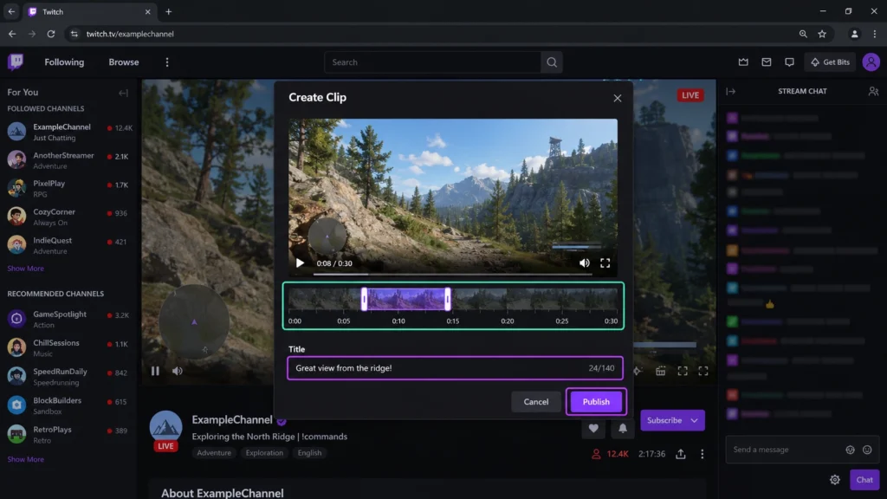Viewport: 887px width, 499px height.
Task: Toggle notifications bell for ExampleChannel
Action: [x=622, y=428]
